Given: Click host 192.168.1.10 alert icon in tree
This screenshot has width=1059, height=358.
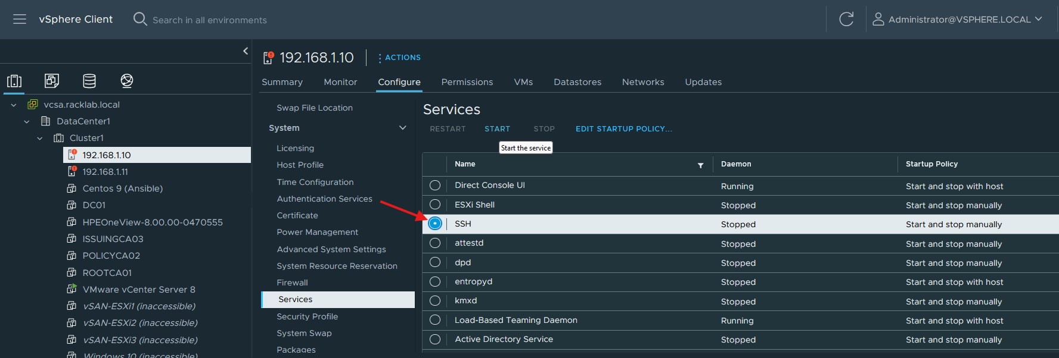Looking at the screenshot, I should pos(72,155).
